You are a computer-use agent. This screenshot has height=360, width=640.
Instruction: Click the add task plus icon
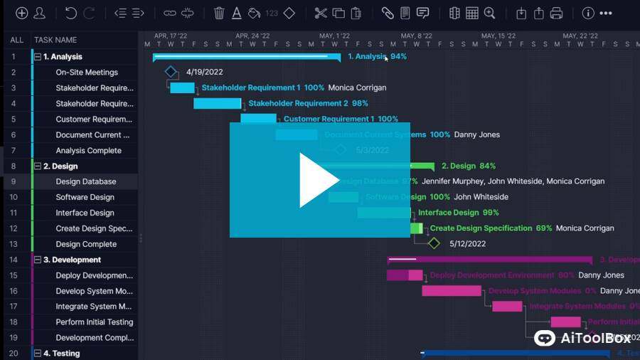22,13
